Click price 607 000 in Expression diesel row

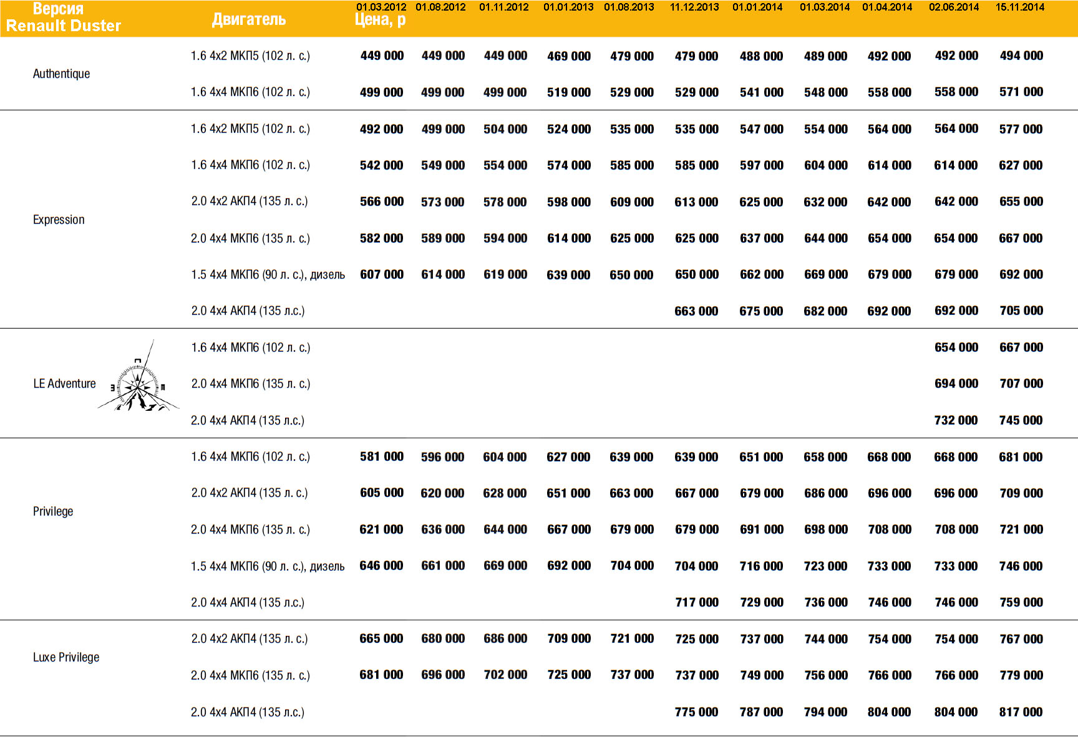[382, 274]
